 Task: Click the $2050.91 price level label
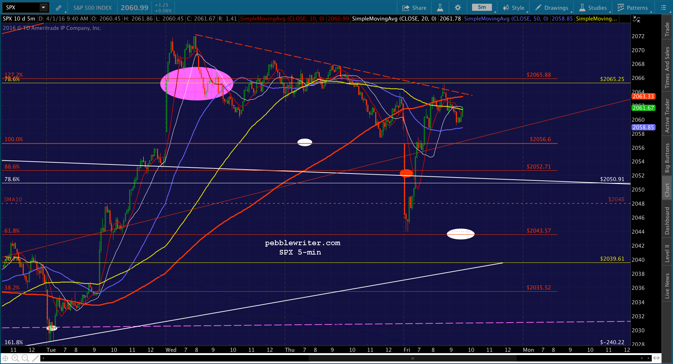(612, 179)
